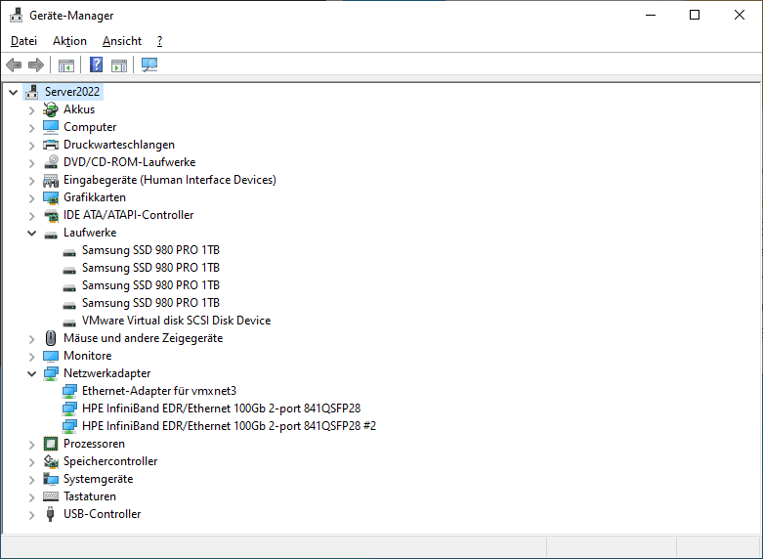Image resolution: width=763 pixels, height=559 pixels.
Task: Open the ? help menu
Action: click(x=159, y=41)
